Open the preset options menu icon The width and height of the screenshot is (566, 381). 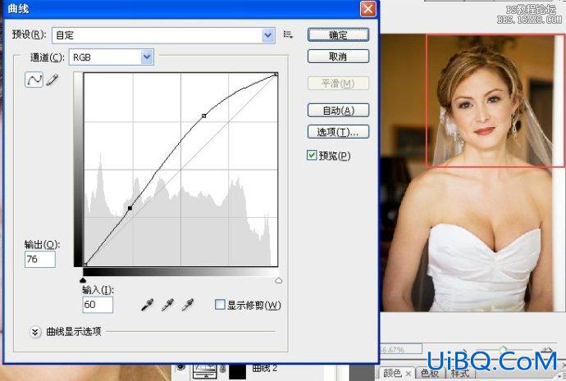[288, 34]
